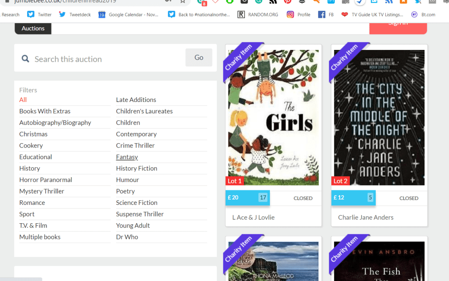The width and height of the screenshot is (449, 281).
Task: Click the Charlie Jane Anders author title
Action: coord(366,217)
